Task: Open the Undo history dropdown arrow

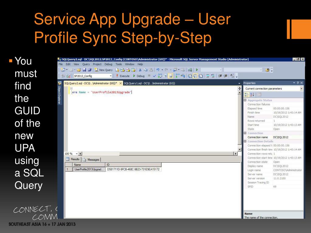Action: point(162,70)
